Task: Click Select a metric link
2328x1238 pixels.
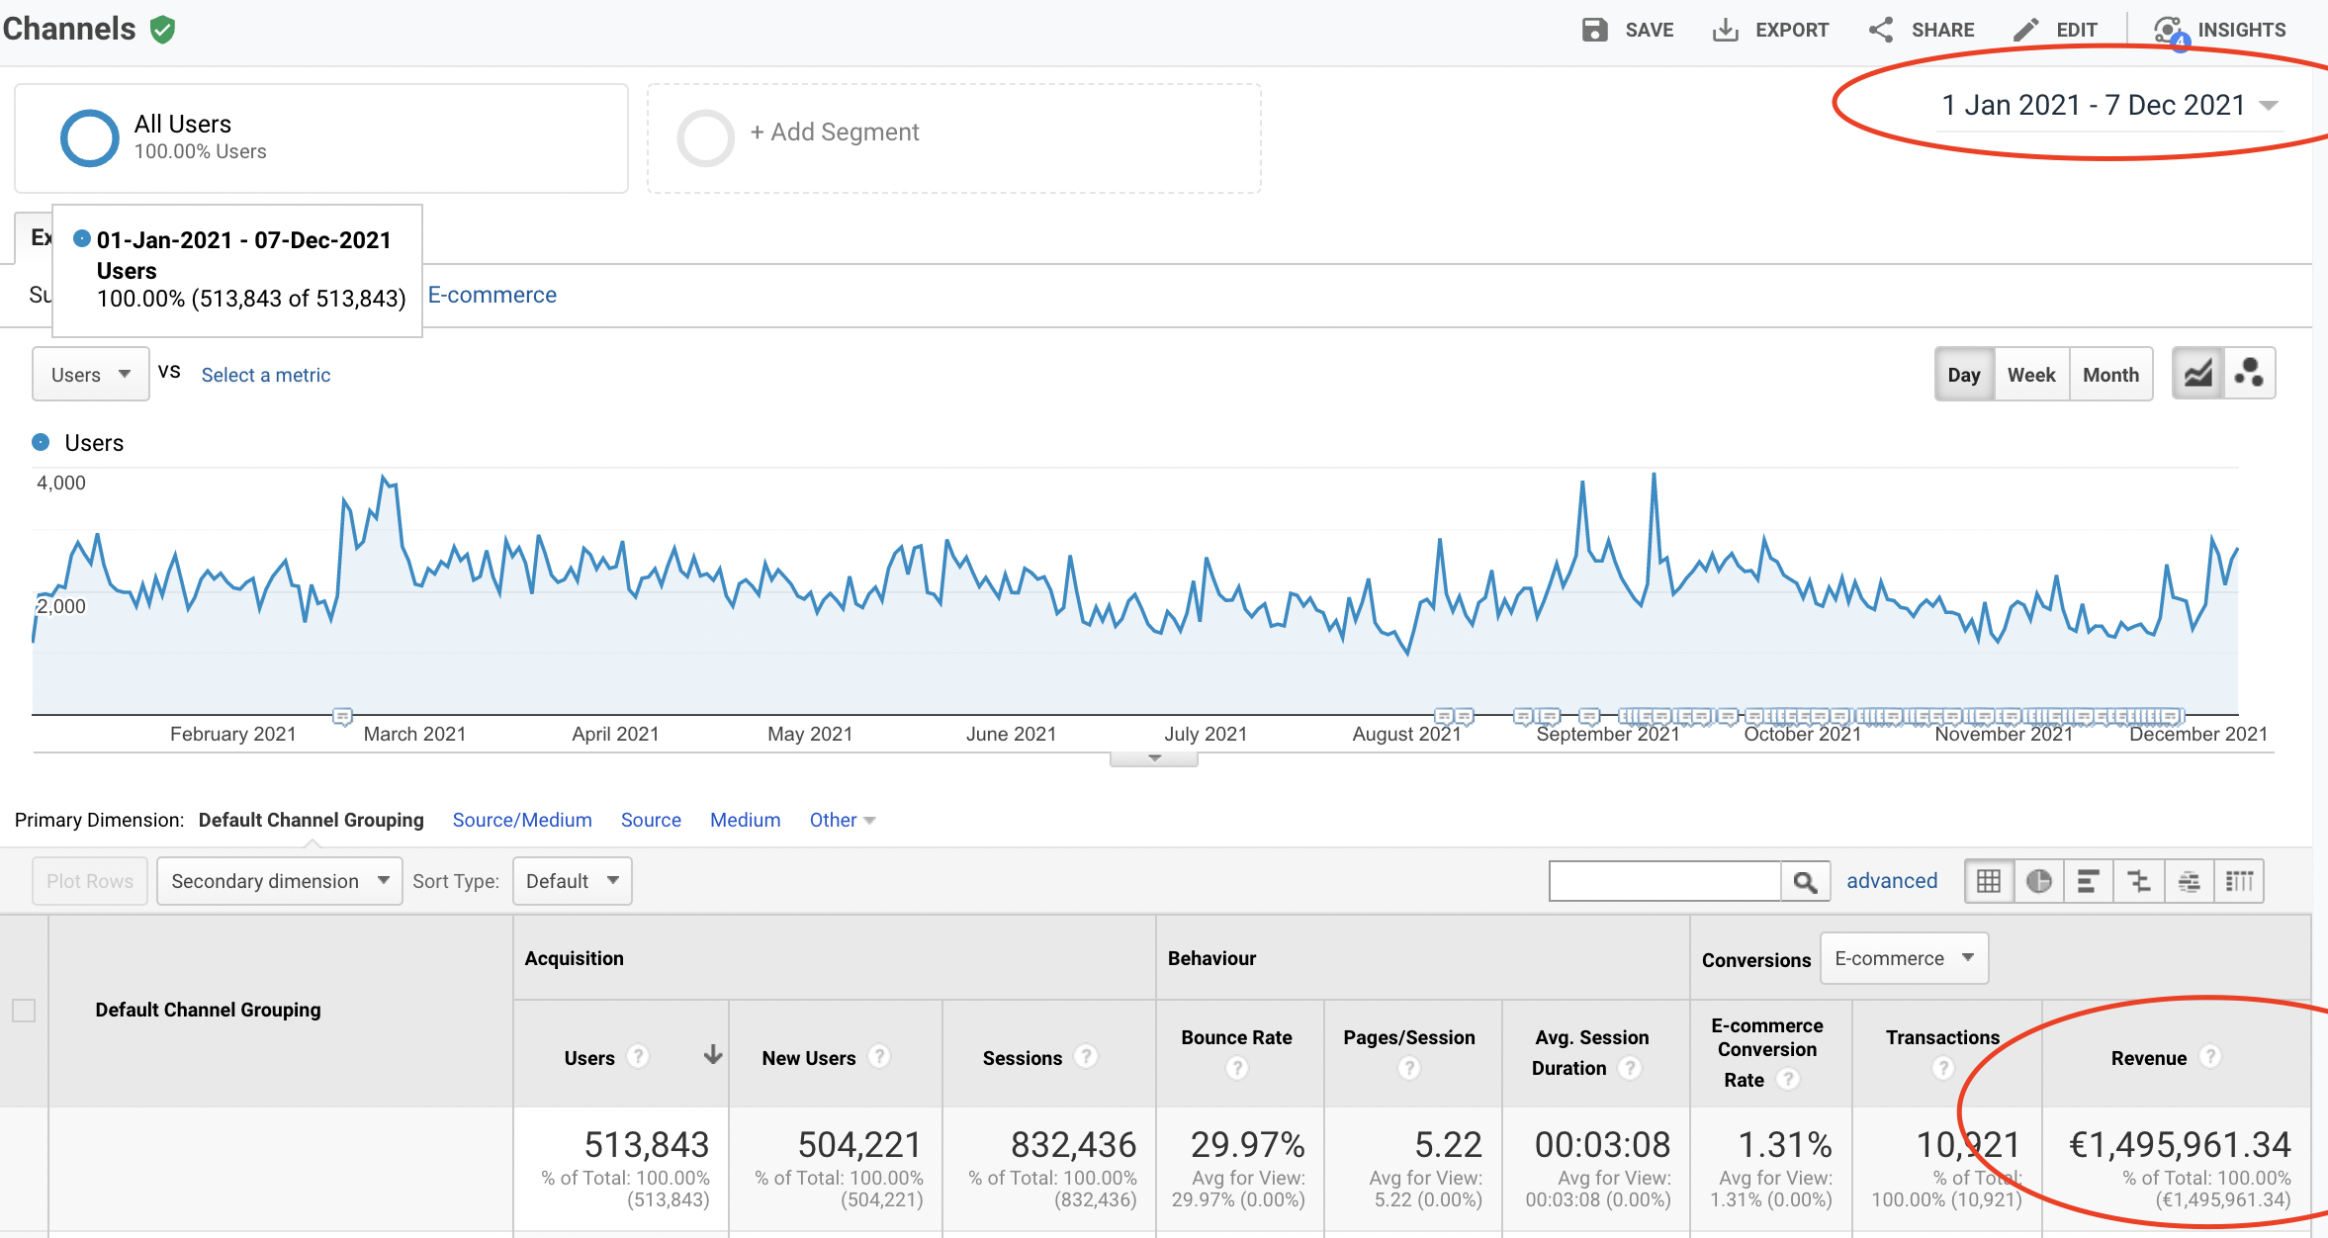Action: pos(265,375)
